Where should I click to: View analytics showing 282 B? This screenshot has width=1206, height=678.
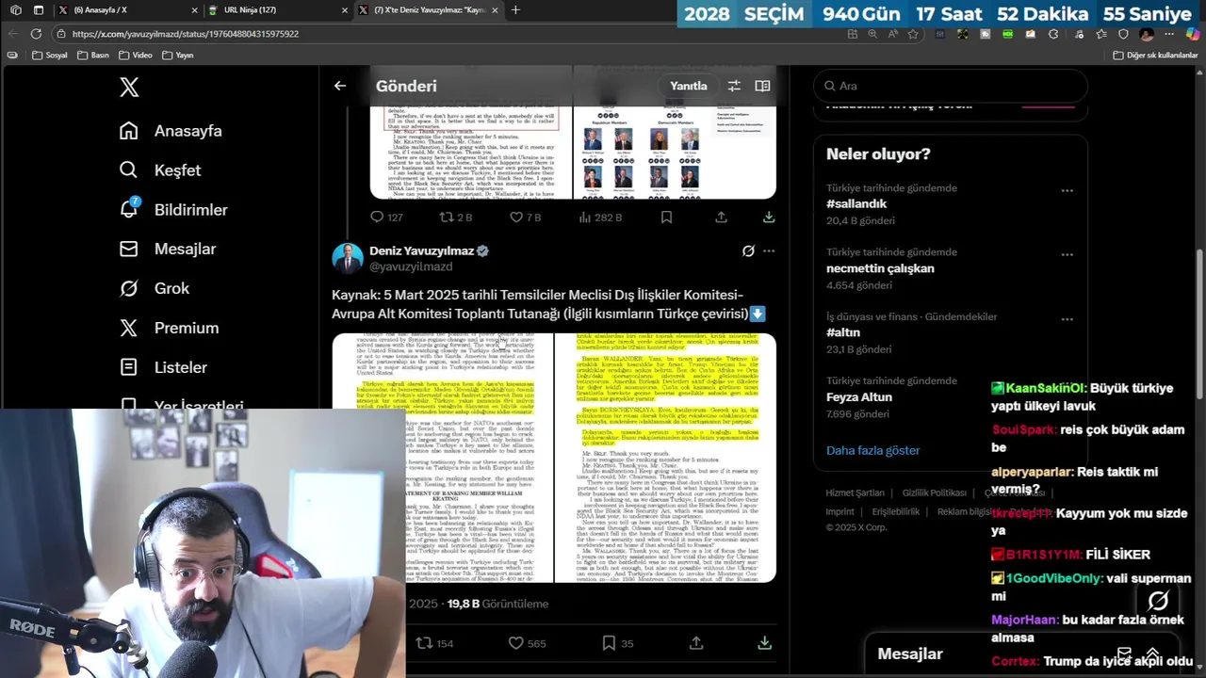600,217
